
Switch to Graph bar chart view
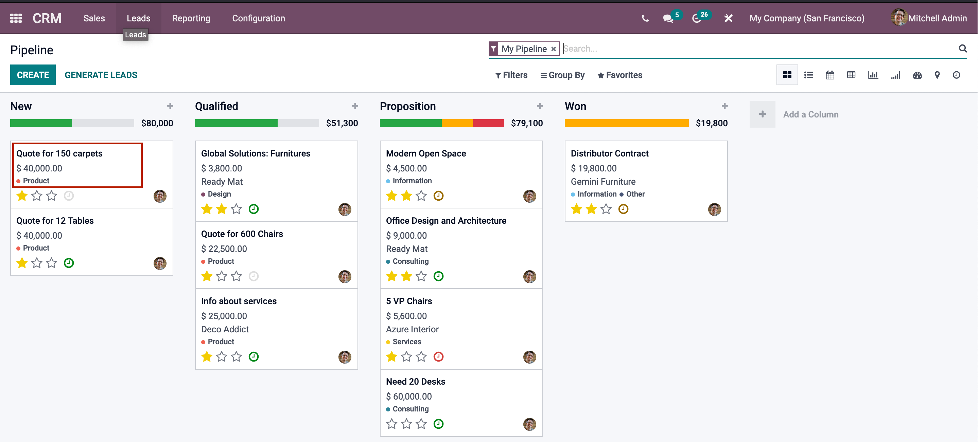pyautogui.click(x=873, y=75)
